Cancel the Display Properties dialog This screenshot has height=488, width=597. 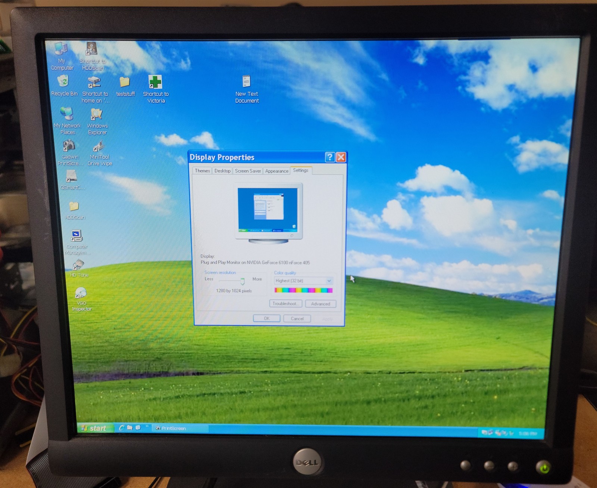pos(297,318)
